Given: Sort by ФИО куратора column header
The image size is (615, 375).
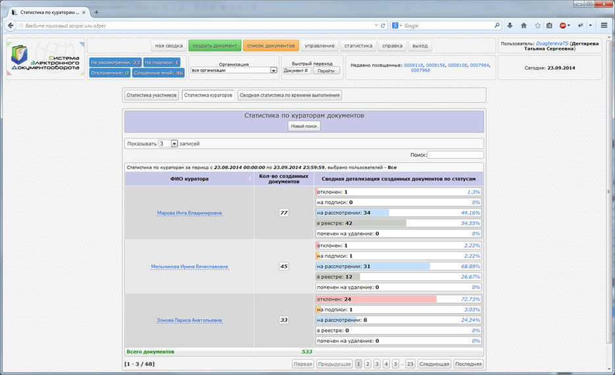Looking at the screenshot, I should (x=189, y=179).
